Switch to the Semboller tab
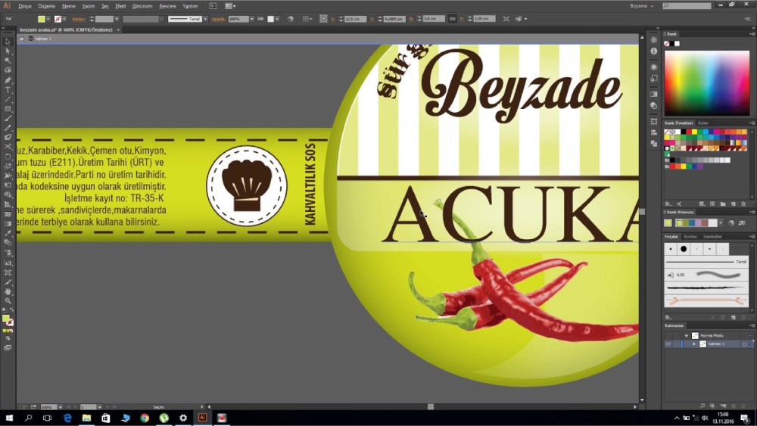The height and width of the screenshot is (426, 757). 712,236
